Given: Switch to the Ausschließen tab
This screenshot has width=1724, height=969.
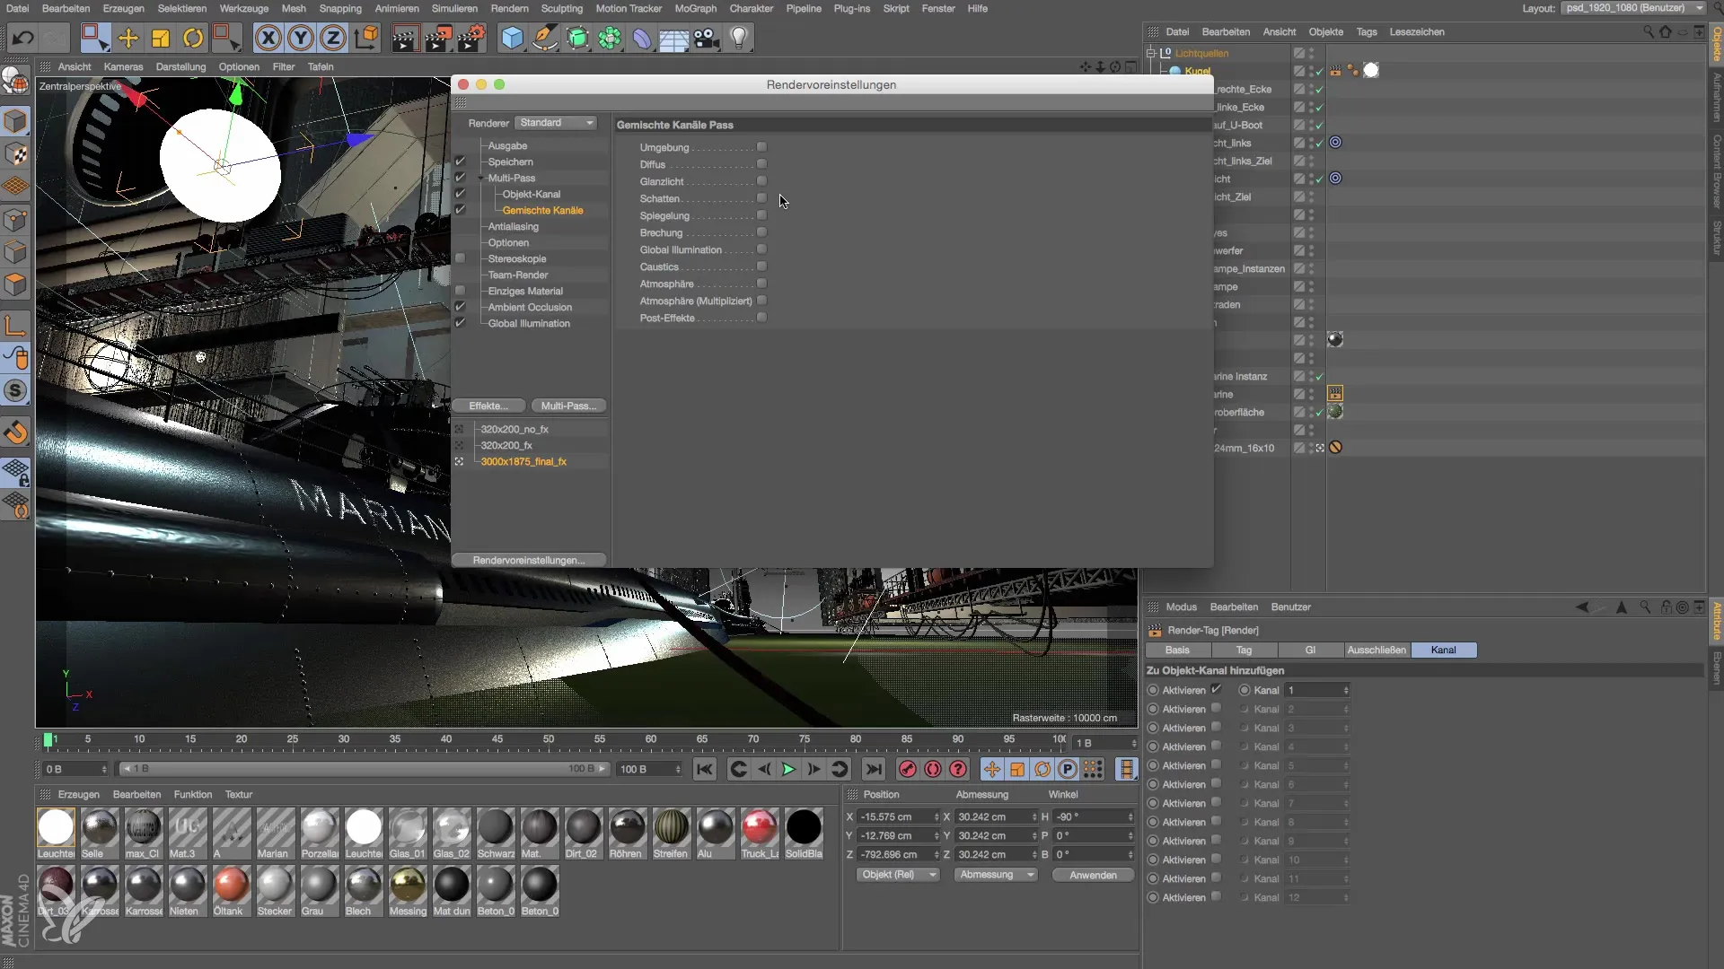Looking at the screenshot, I should click(x=1377, y=650).
